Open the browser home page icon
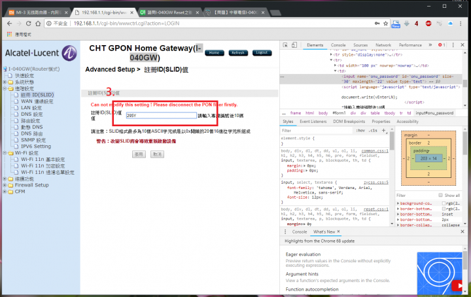The width and height of the screenshot is (471, 297). pyautogui.click(x=38, y=24)
